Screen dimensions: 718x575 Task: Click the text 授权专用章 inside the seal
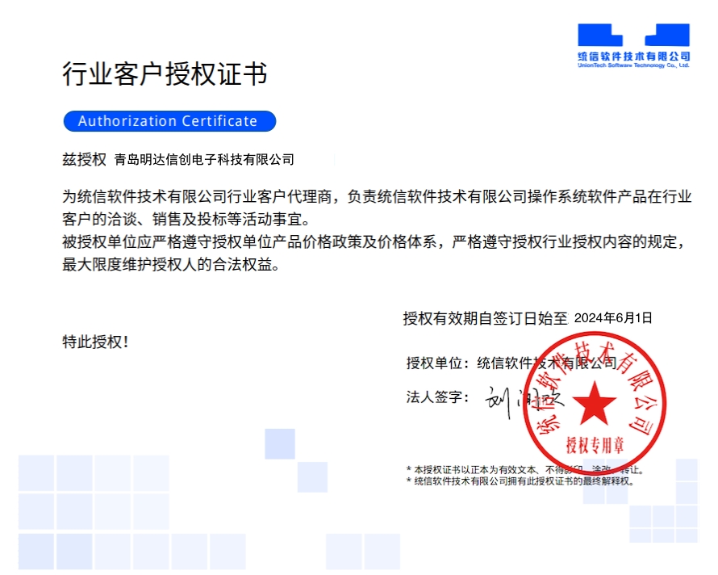[595, 445]
